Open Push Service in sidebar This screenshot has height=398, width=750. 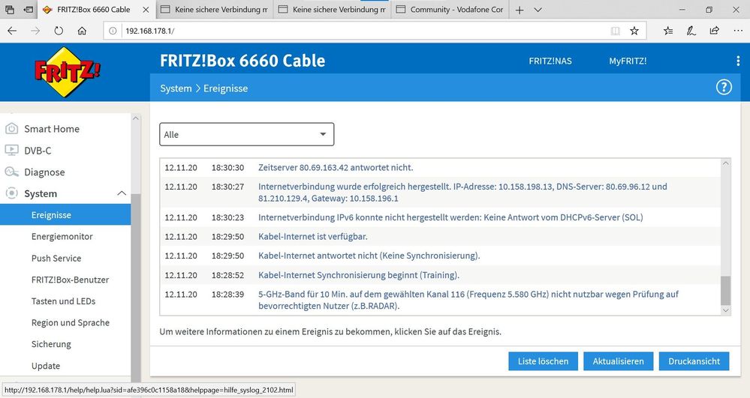tap(56, 258)
